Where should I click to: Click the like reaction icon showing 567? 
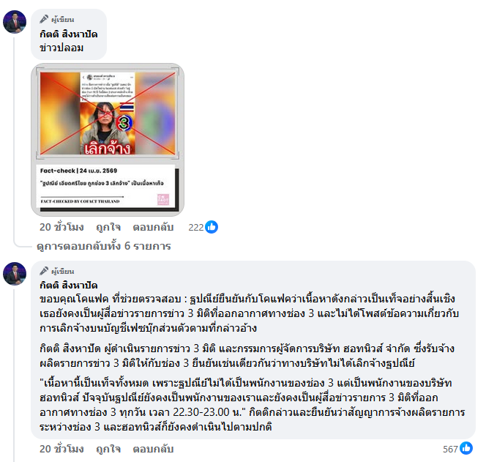click(466, 448)
